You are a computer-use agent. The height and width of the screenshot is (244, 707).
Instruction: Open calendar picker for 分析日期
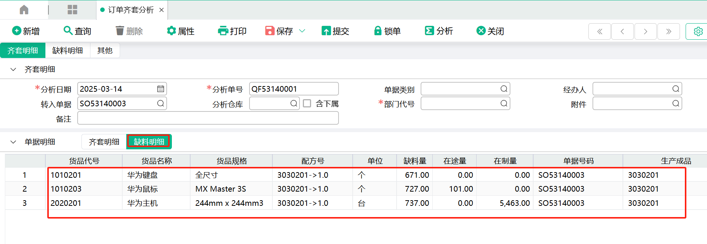pos(161,89)
